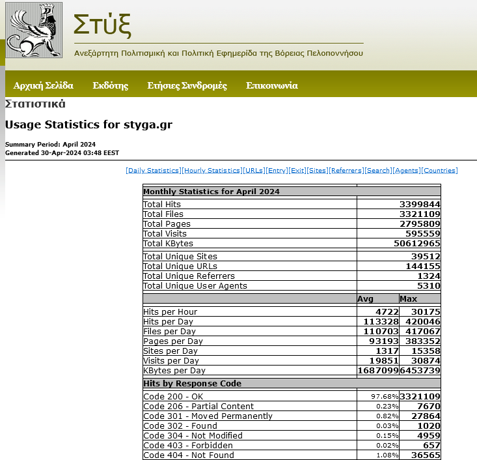
Task: Select Sites per Day maximum 15358
Action: (426, 351)
